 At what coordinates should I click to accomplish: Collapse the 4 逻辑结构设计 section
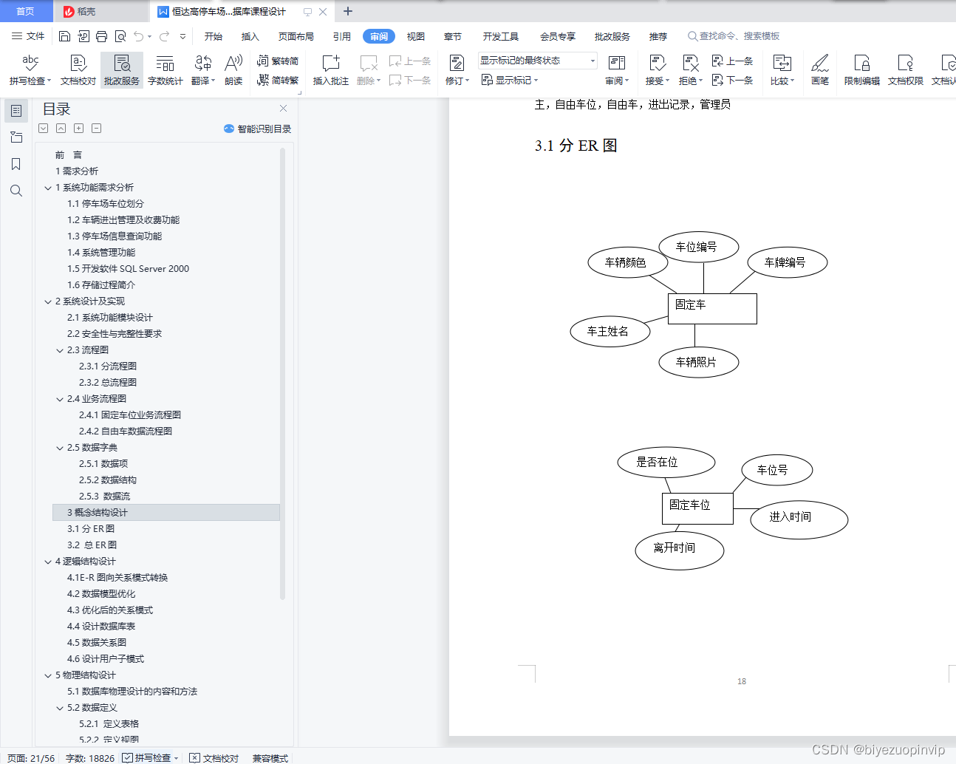(x=48, y=562)
